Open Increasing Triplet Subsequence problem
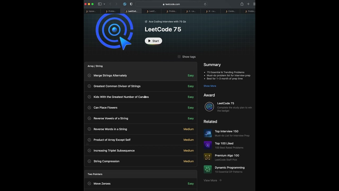 (x=114, y=151)
